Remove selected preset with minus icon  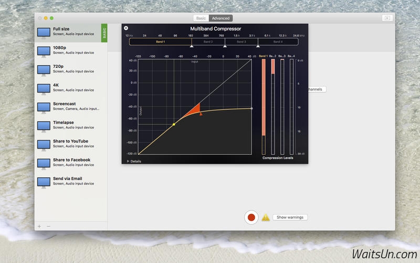point(48,226)
